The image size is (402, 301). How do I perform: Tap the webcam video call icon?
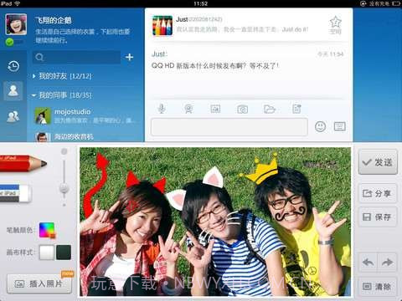(188, 109)
